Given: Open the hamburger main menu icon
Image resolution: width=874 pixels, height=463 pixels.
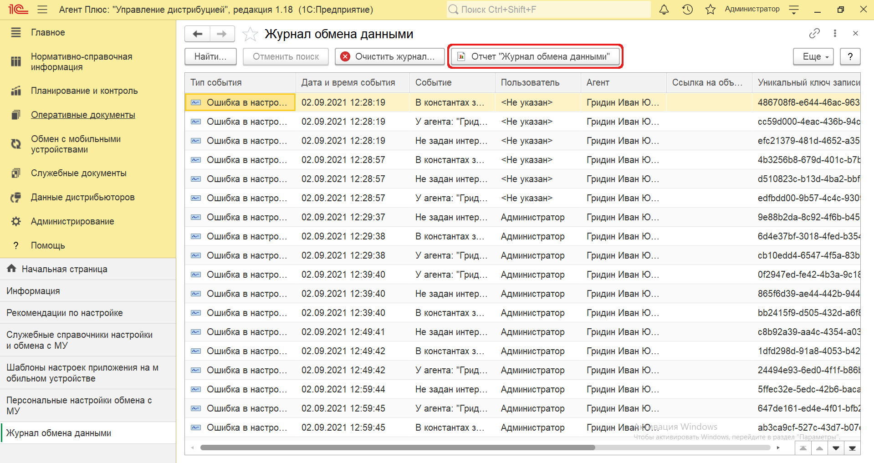Looking at the screenshot, I should tap(42, 10).
